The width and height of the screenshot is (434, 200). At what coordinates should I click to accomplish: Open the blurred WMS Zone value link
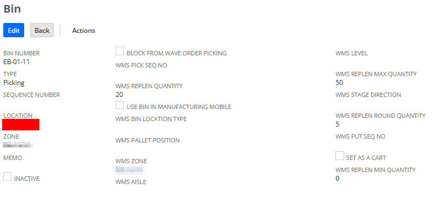[130, 169]
